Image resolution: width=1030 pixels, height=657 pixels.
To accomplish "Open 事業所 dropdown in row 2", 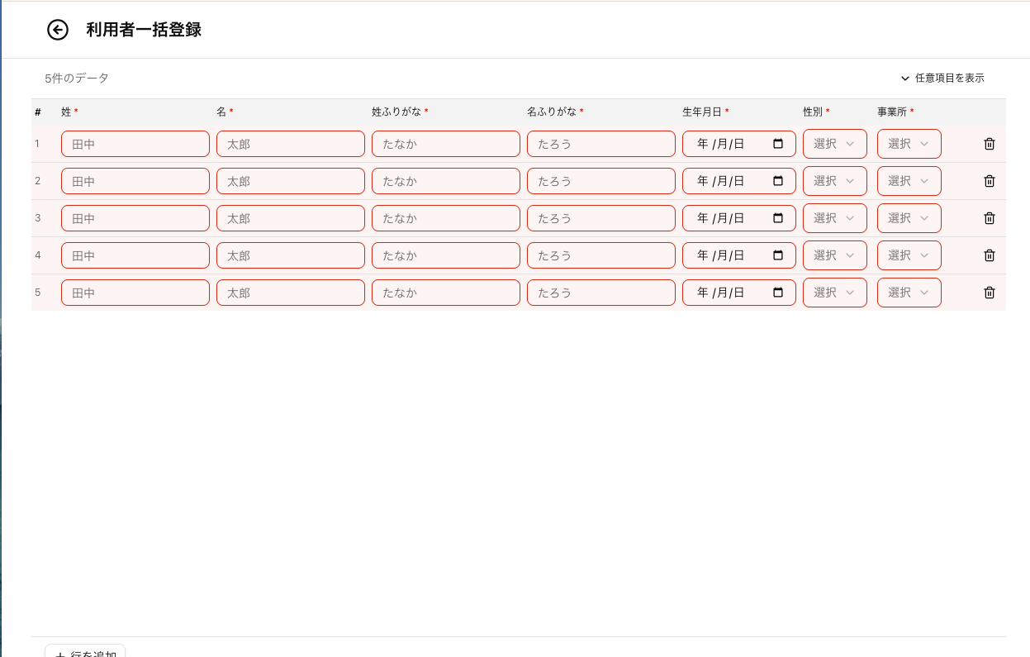I will [x=909, y=181].
